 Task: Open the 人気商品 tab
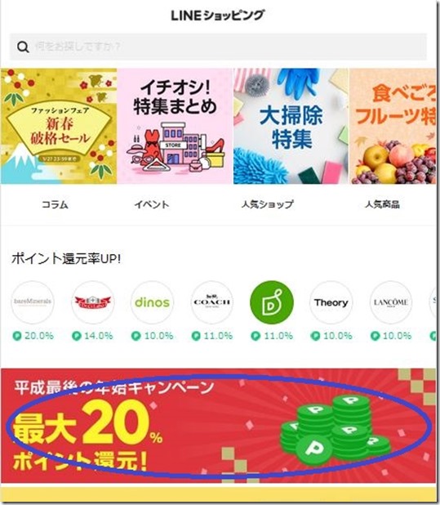[x=382, y=204]
